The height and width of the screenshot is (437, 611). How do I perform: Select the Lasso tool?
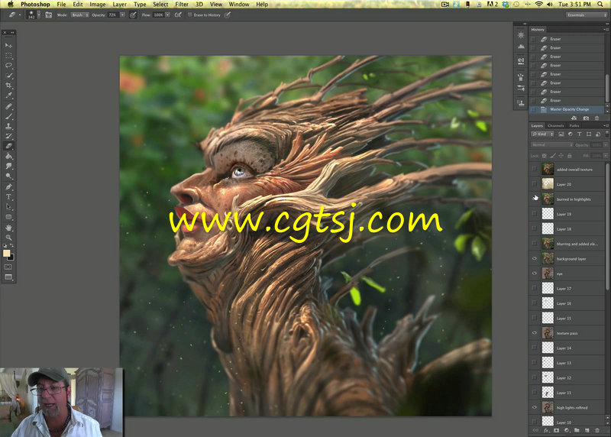pos(8,66)
